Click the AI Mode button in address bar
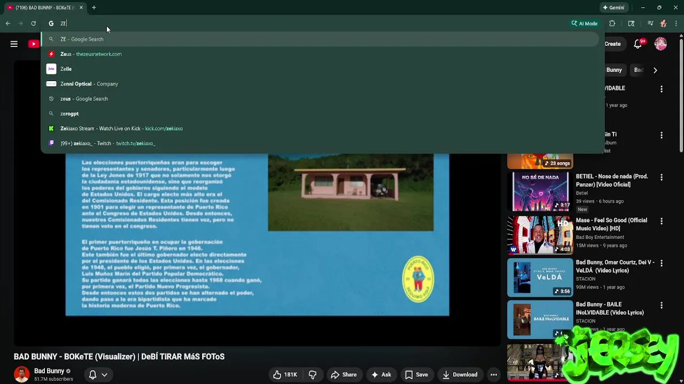This screenshot has height=384, width=684. 584,23
